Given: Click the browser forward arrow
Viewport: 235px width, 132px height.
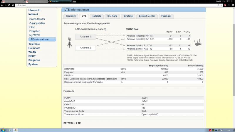Looking at the screenshot, I should pyautogui.click(x=6, y=5).
